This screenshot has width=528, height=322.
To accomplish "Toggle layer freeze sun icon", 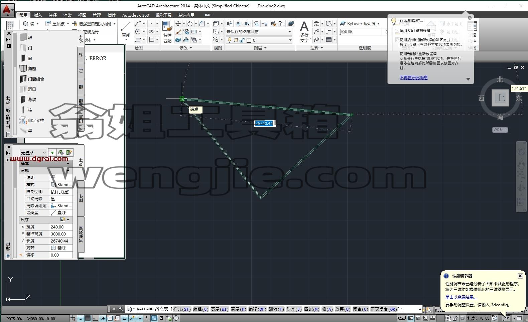I will 236,40.
